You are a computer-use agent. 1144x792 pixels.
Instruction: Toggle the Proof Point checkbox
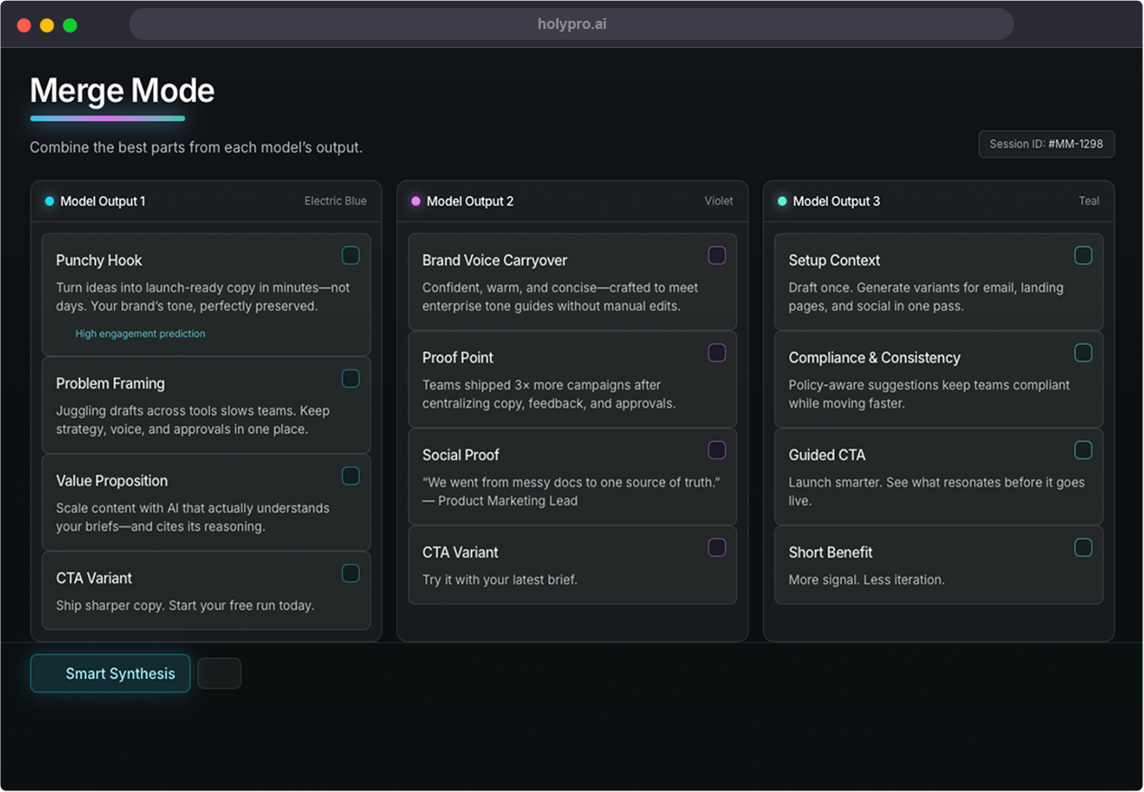pos(717,354)
